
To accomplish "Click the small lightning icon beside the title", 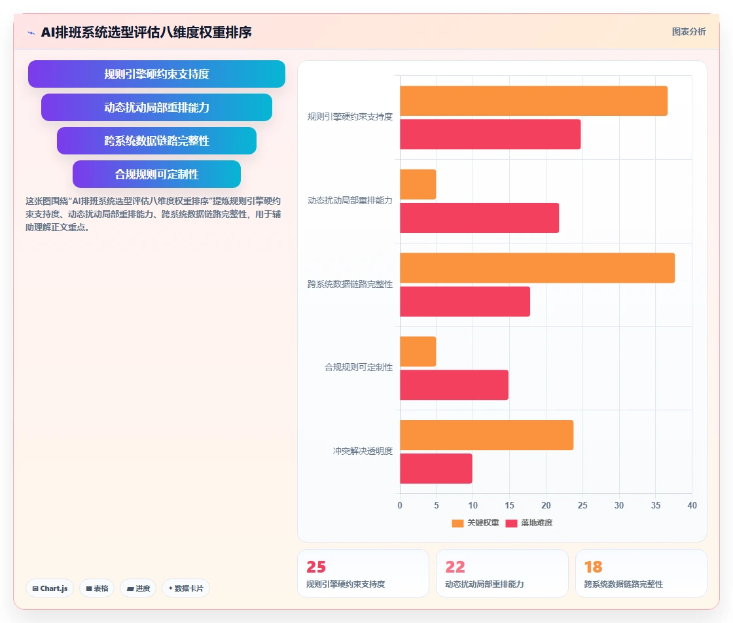I will click(x=31, y=33).
